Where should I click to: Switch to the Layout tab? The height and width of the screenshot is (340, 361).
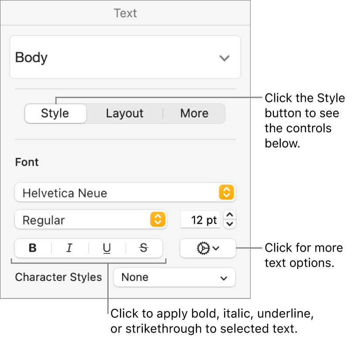tap(125, 114)
